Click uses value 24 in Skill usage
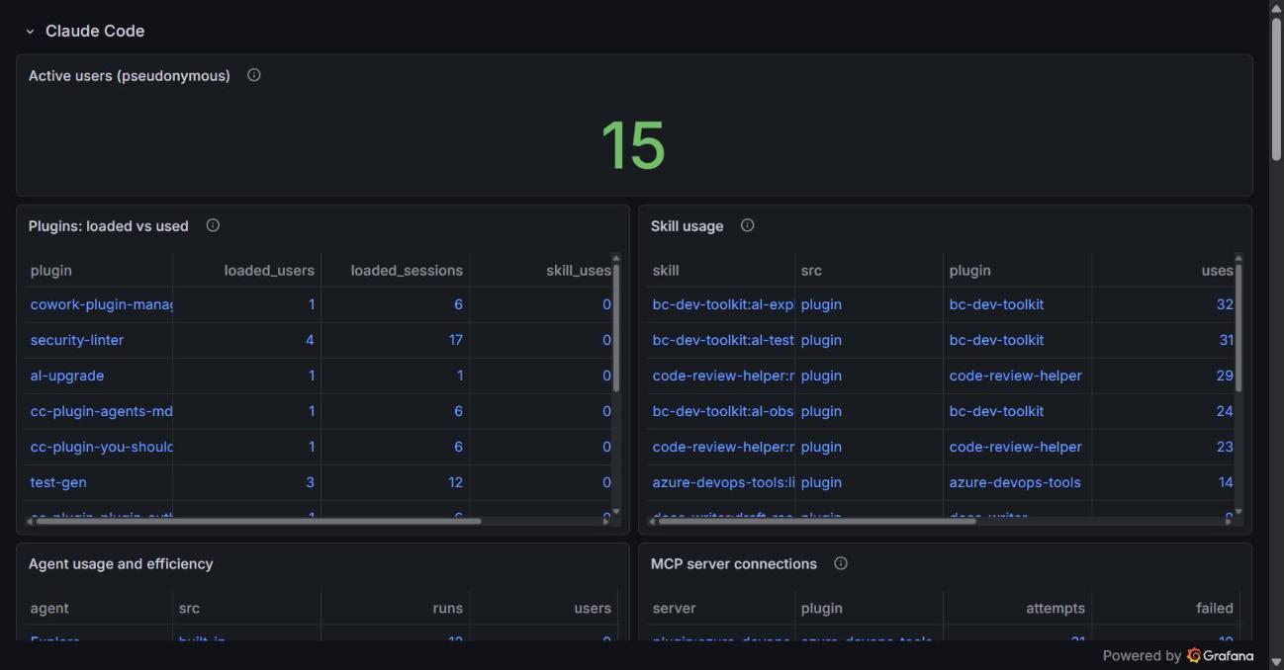The width and height of the screenshot is (1284, 670). point(1225,411)
